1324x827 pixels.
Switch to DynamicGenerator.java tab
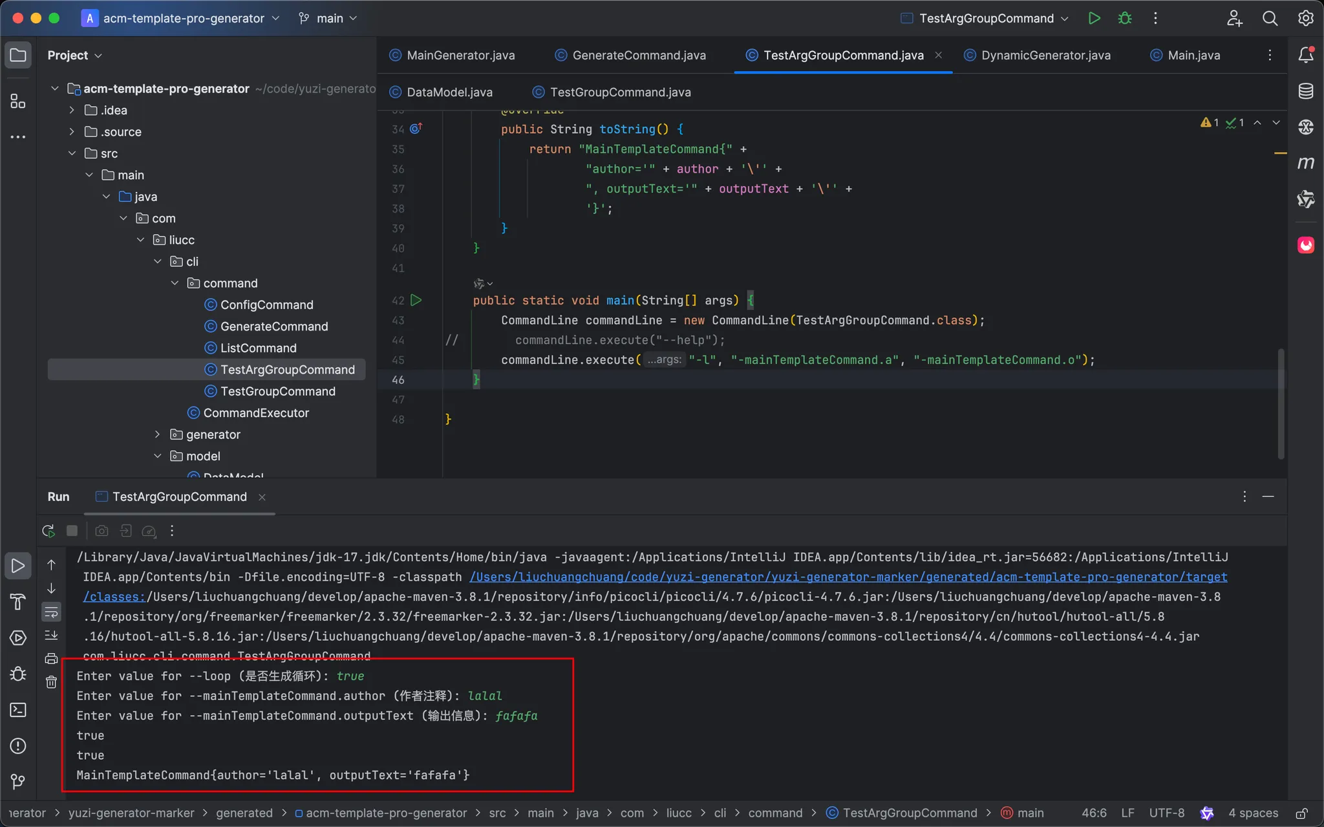(1045, 55)
